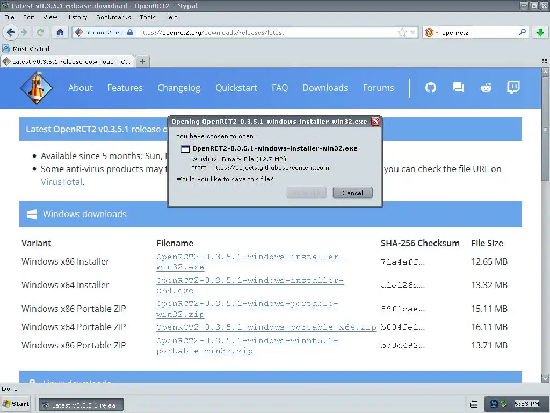Navigate to the Forums page
The image size is (550, 413).
tap(379, 88)
